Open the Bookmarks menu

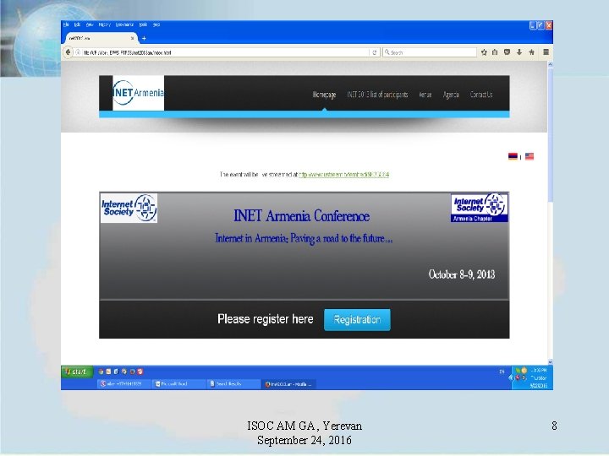pyautogui.click(x=124, y=24)
